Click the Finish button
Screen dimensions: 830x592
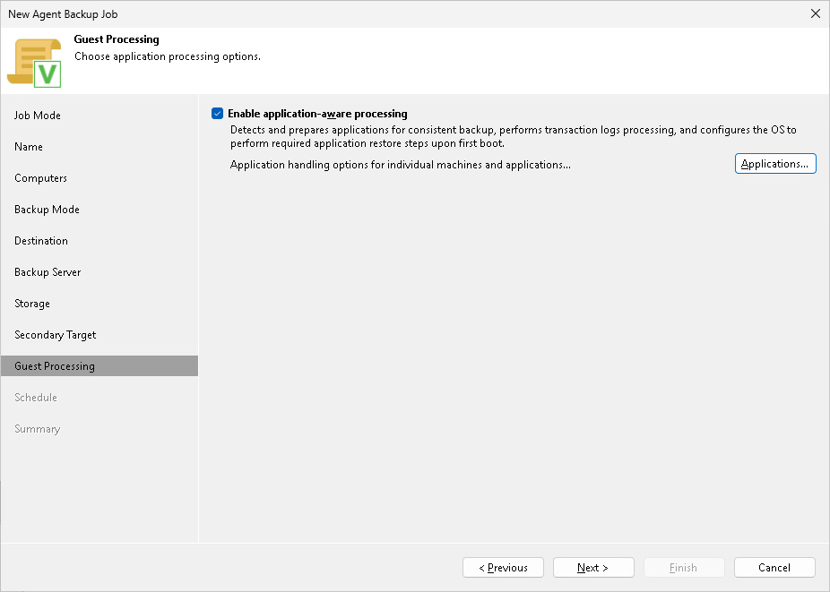pos(684,567)
